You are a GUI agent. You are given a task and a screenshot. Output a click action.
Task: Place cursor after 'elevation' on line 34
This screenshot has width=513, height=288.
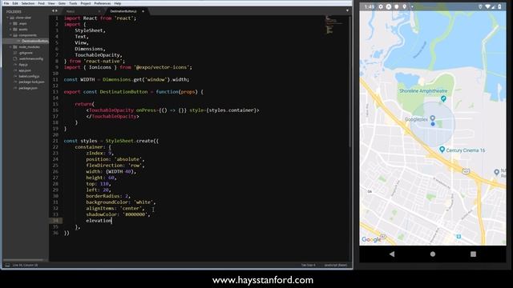pos(112,221)
